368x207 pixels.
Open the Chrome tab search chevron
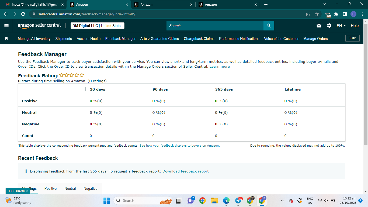click(x=325, y=4)
